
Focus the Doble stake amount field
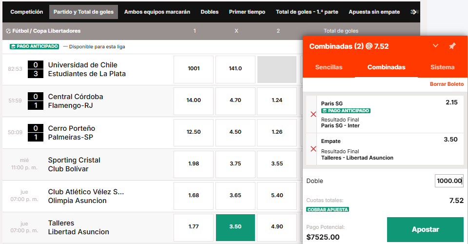pos(448,181)
